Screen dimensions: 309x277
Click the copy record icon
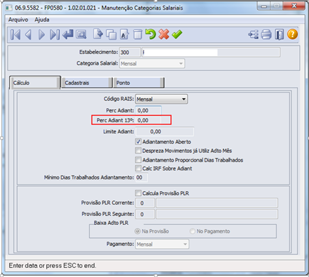click(x=111, y=34)
